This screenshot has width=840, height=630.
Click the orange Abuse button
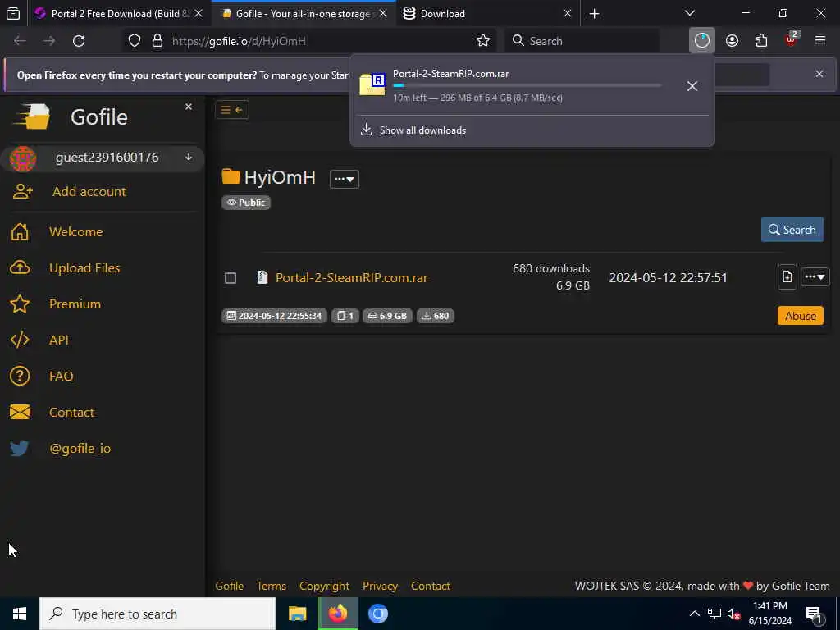pyautogui.click(x=801, y=316)
